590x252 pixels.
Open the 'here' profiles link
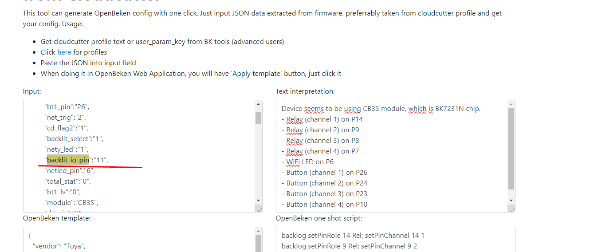coord(64,52)
